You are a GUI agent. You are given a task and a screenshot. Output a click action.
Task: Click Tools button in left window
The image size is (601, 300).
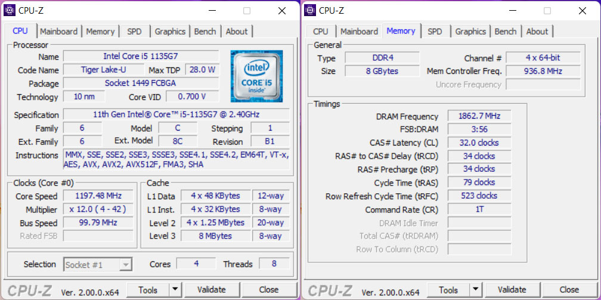tap(148, 290)
